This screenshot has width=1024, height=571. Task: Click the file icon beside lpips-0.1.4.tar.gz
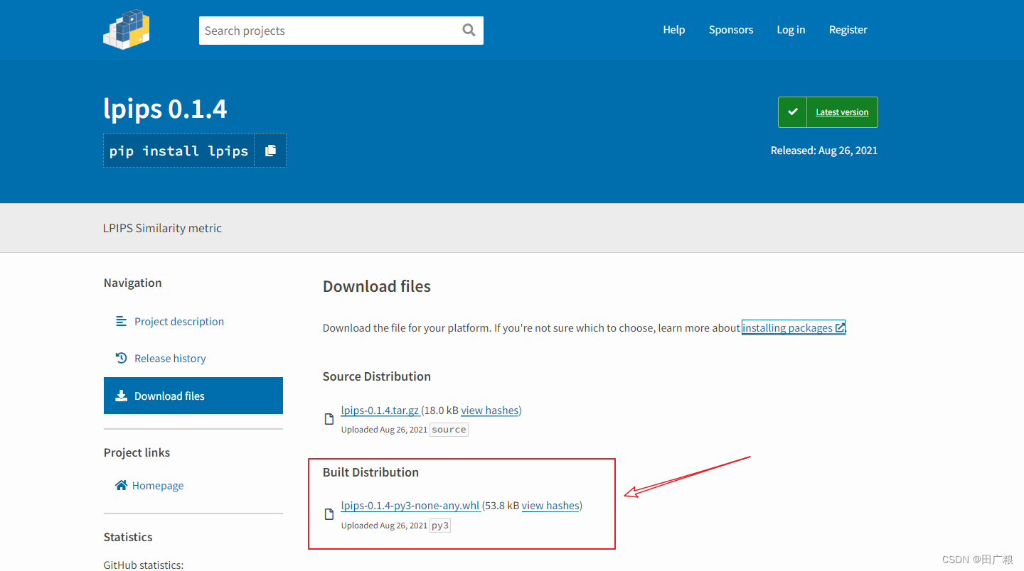[x=329, y=418]
